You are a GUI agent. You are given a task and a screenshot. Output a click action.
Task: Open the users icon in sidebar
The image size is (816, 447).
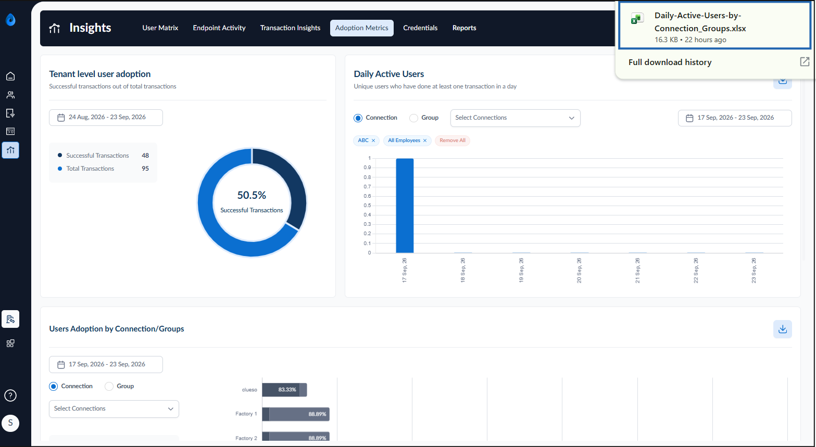(x=10, y=95)
